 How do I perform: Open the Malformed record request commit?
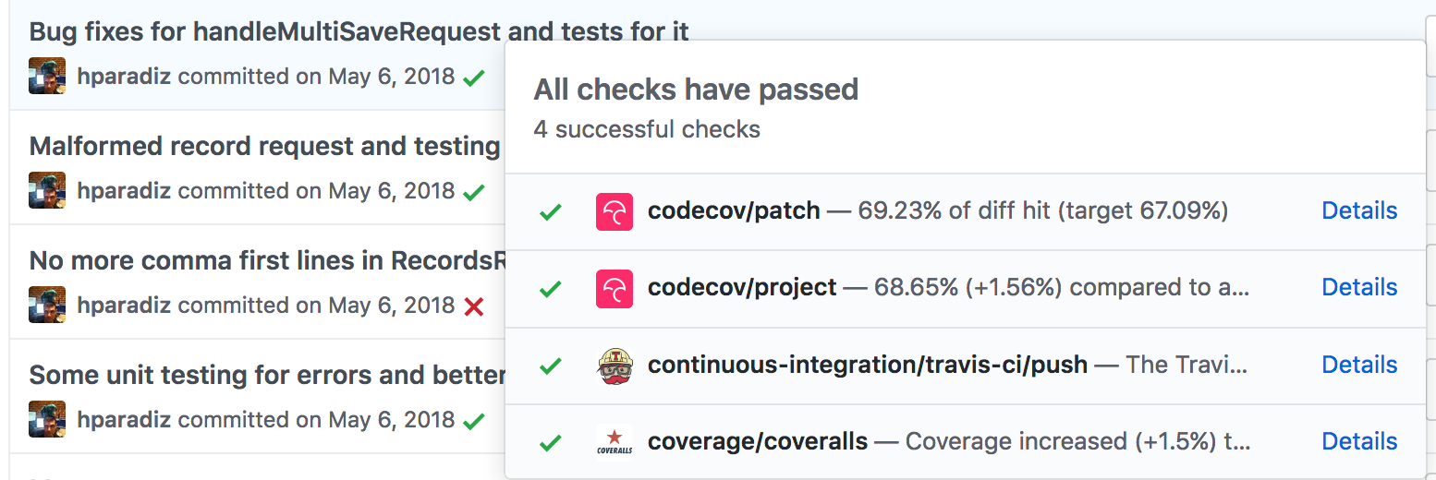pyautogui.click(x=264, y=147)
